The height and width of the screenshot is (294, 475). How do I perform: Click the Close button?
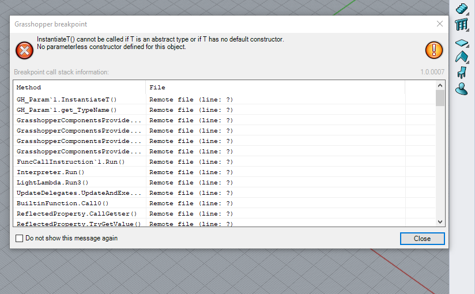423,239
